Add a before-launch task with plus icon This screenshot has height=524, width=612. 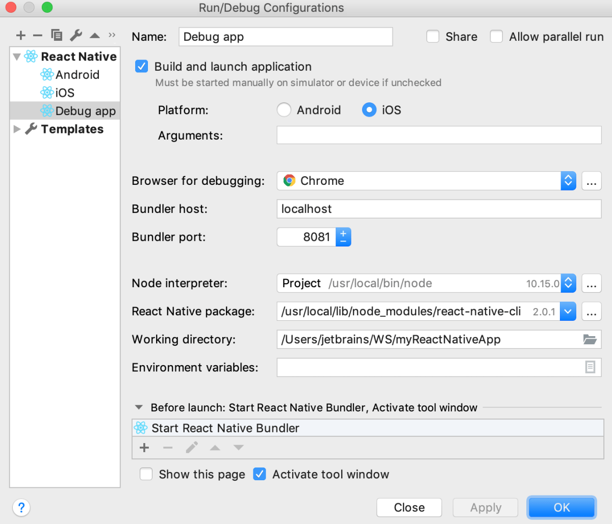[x=144, y=448]
